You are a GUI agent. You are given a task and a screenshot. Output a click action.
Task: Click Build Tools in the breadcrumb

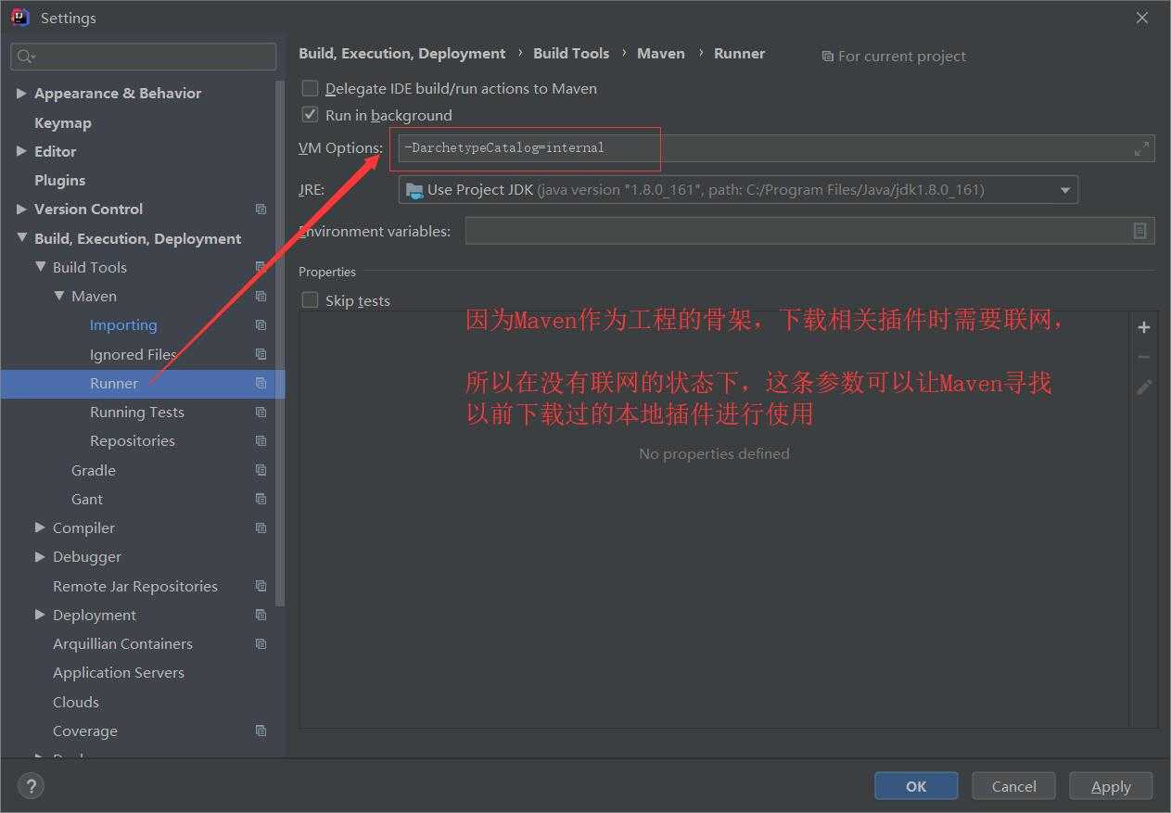coord(571,54)
